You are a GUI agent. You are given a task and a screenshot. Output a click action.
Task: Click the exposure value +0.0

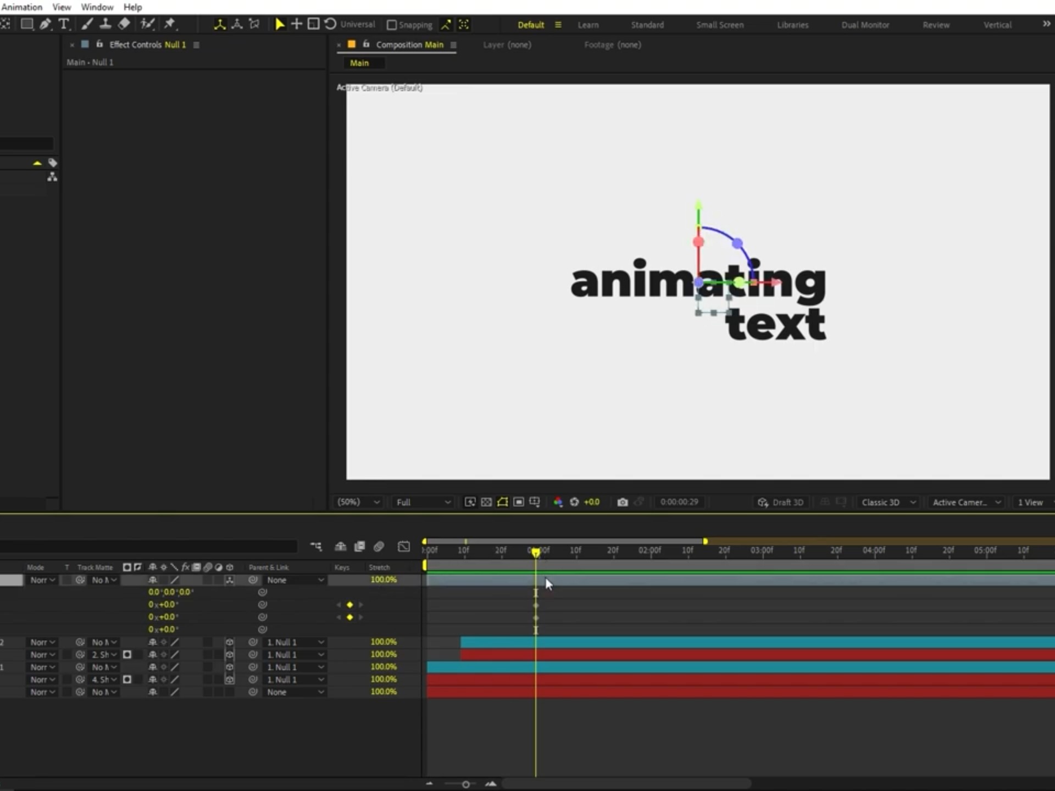(x=592, y=502)
